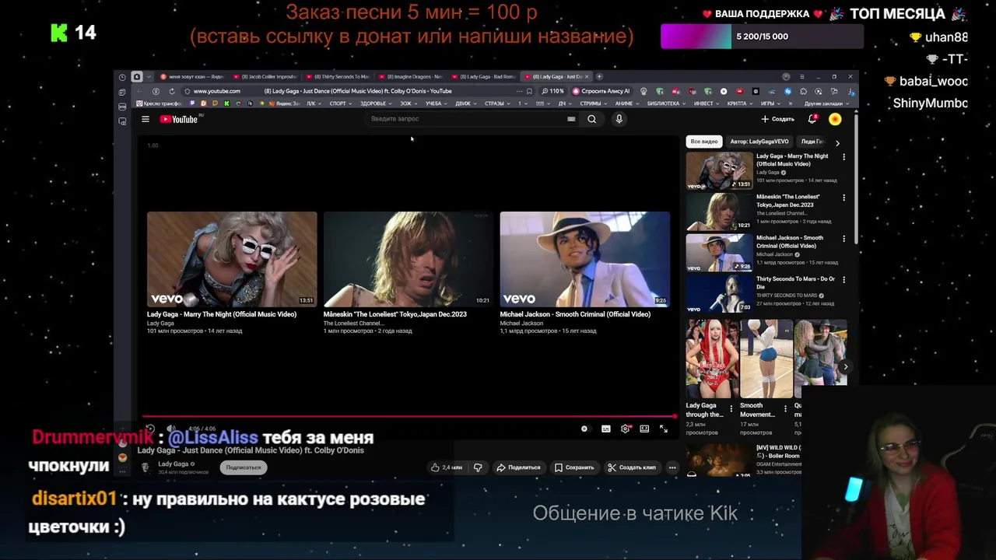The image size is (996, 560).
Task: Enter fullscreen mode in the player
Action: point(664,429)
